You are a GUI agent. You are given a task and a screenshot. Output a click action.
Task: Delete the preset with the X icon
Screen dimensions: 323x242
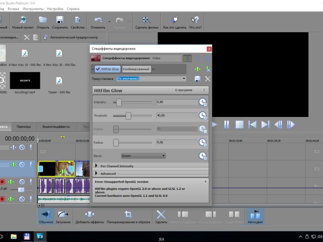[x=208, y=79]
